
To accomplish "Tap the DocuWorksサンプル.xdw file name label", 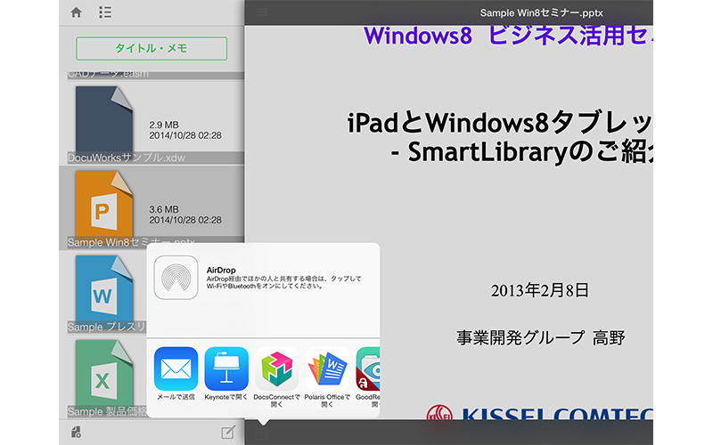I will click(127, 158).
